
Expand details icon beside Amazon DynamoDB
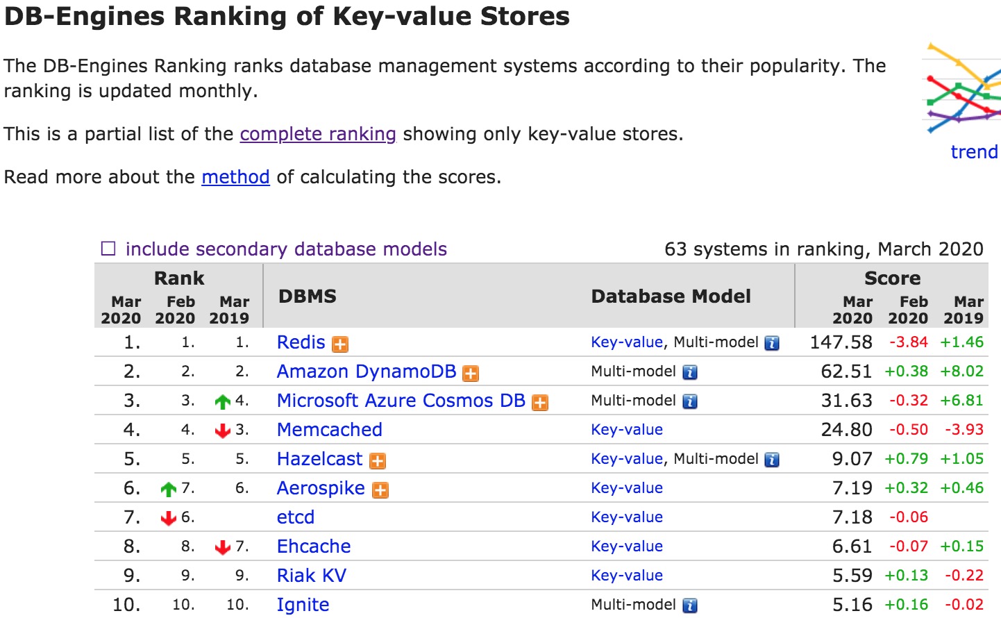click(471, 373)
